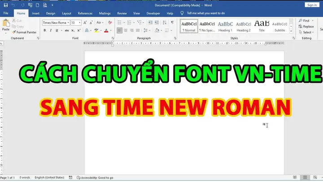Toggle Align Left paragraph button
The width and height of the screenshot is (323, 182).
(119, 31)
